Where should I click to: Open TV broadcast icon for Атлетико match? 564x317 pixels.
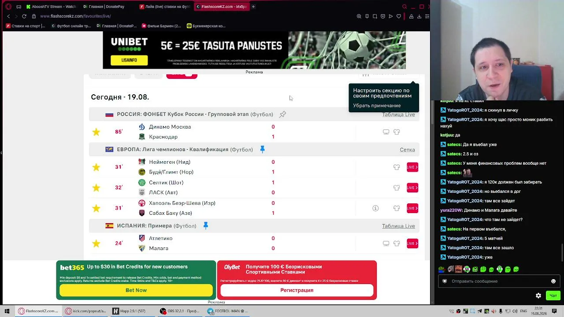pos(386,243)
